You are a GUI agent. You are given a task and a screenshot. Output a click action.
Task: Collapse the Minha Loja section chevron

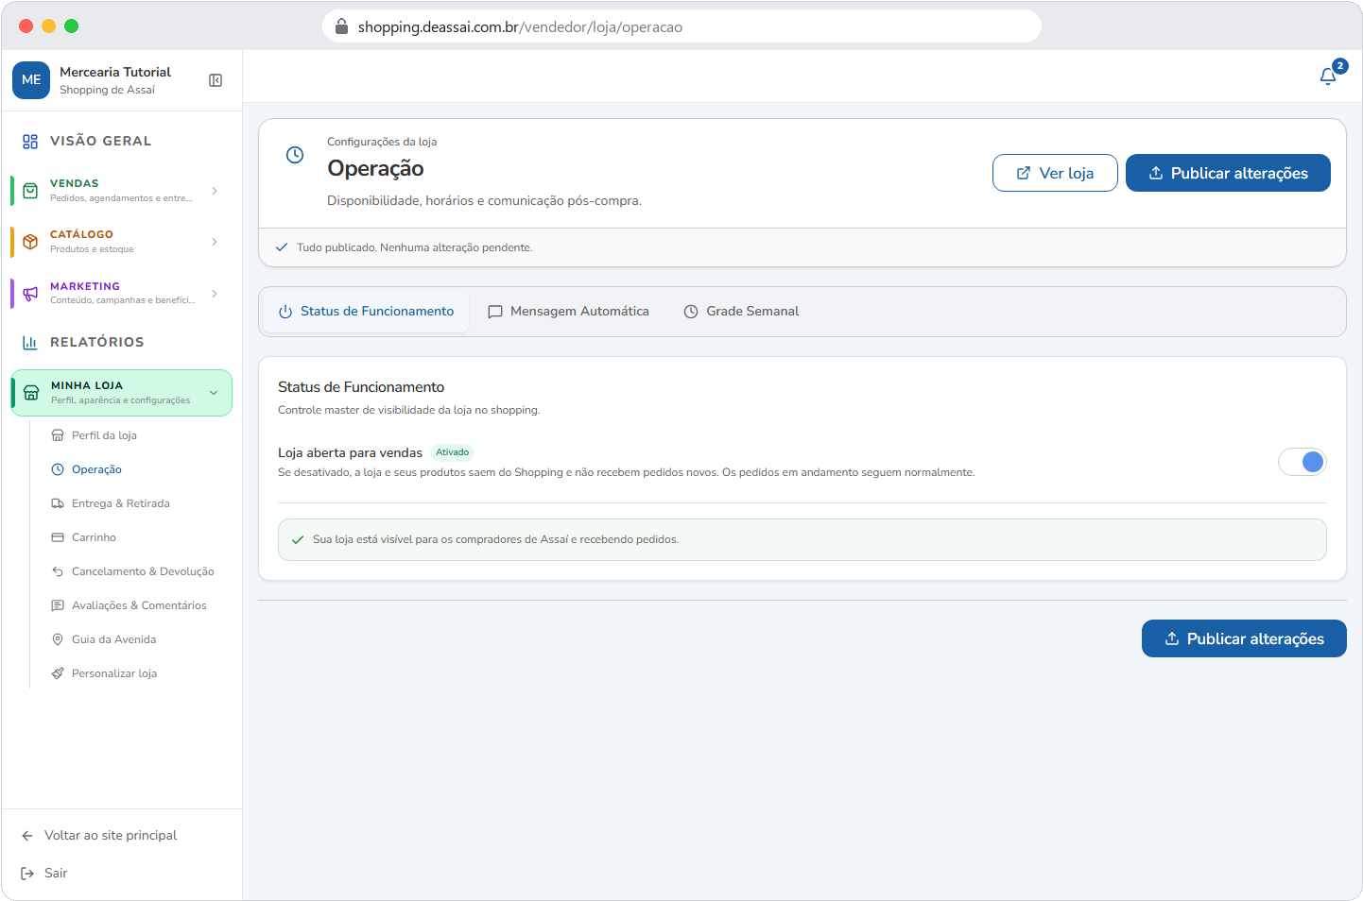pos(214,393)
